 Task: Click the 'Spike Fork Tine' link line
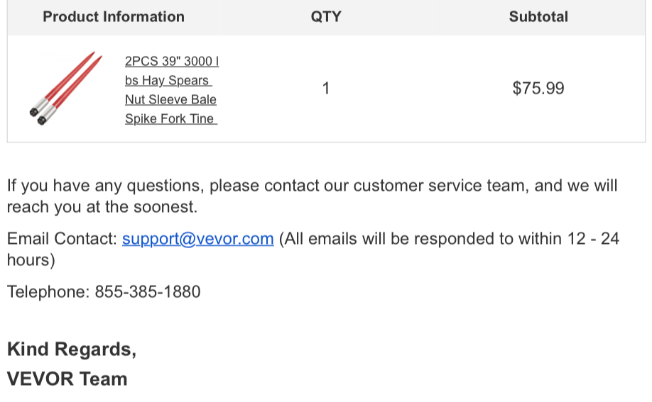click(171, 119)
